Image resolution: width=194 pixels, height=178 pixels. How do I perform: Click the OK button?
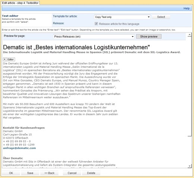pos(11,173)
